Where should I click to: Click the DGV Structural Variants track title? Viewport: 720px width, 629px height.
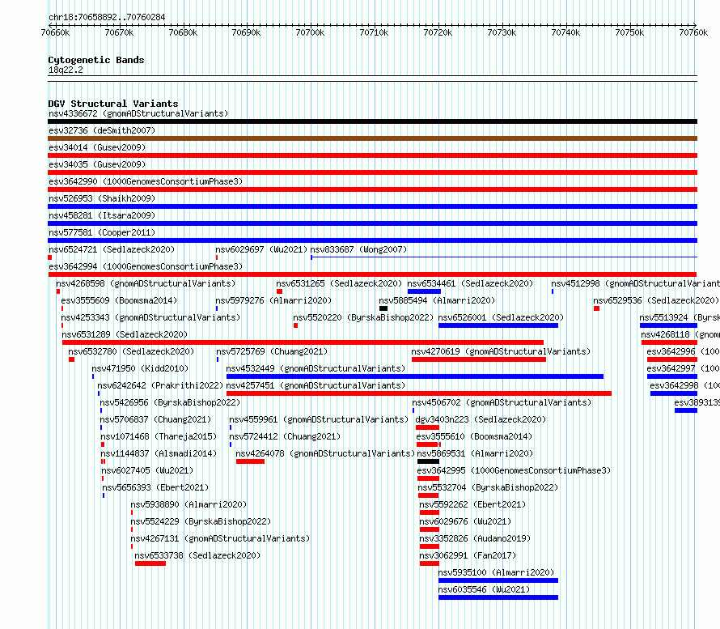click(x=113, y=104)
